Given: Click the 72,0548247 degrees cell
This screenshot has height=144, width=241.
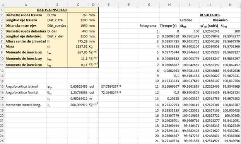Looking at the screenshot, I should (109, 93).
